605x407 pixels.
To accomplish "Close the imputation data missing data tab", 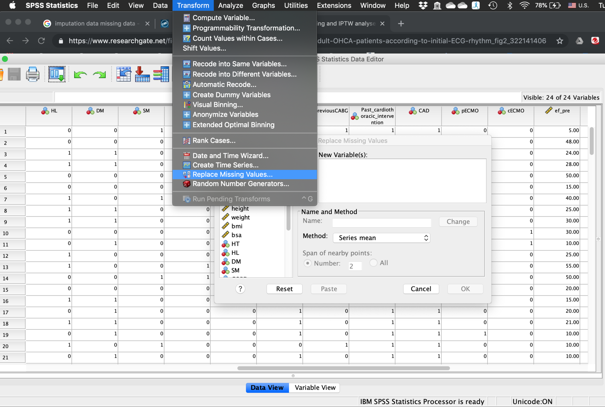I will point(147,24).
